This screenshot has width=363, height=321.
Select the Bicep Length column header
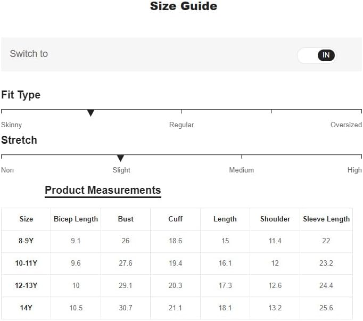click(76, 219)
